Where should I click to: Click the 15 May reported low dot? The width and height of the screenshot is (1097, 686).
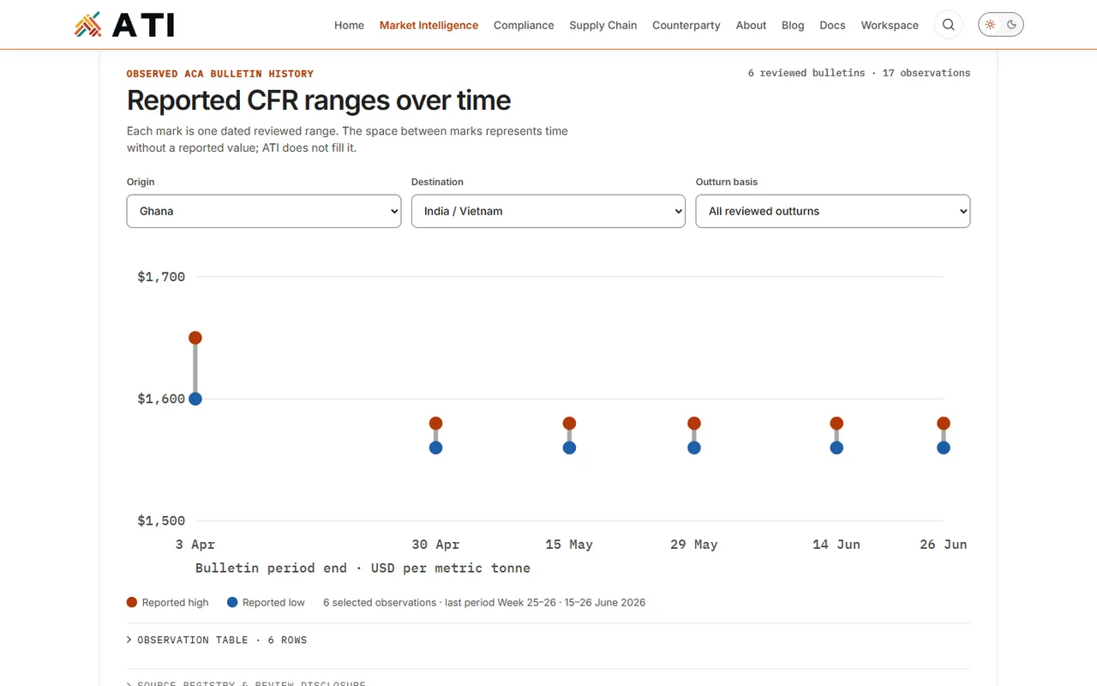[x=569, y=448]
